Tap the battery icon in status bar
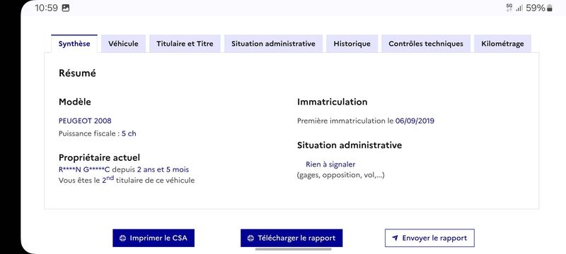The image size is (566, 254). pos(550,8)
